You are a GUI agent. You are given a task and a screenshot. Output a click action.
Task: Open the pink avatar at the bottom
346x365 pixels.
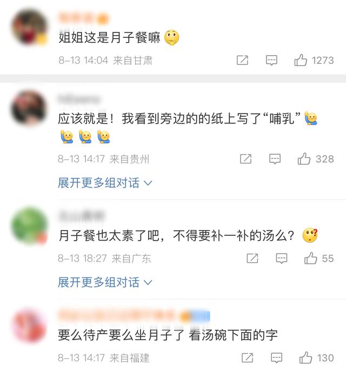pos(30,326)
